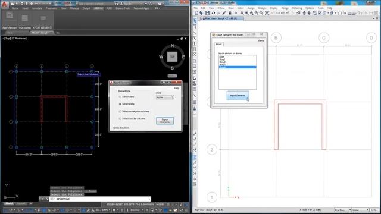Open the ETABS Define menu
Viewport: 381px width, 214px height.
click(221, 8)
